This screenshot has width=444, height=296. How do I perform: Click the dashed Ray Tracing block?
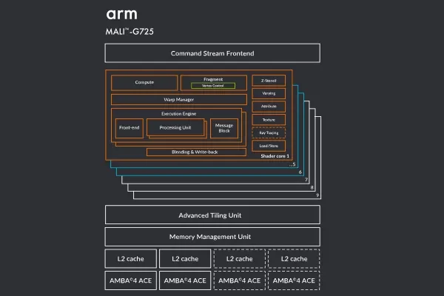pos(268,132)
